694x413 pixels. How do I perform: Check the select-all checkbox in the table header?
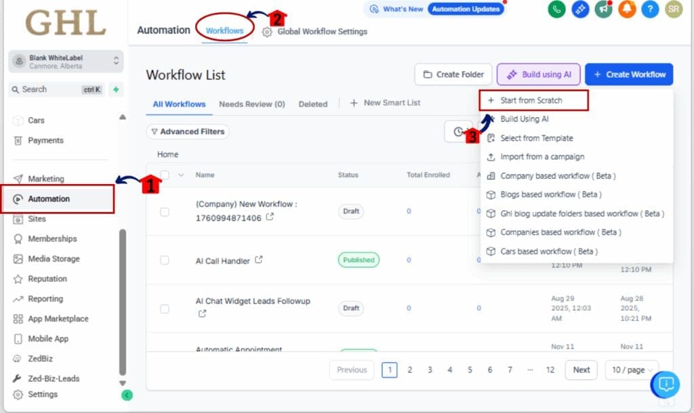coord(164,175)
